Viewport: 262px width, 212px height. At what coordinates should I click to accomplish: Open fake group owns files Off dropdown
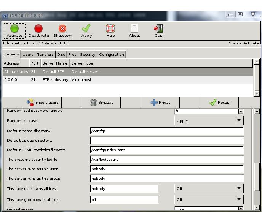point(209,199)
